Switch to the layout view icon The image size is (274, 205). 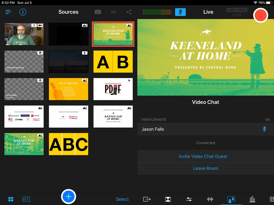tap(26, 199)
